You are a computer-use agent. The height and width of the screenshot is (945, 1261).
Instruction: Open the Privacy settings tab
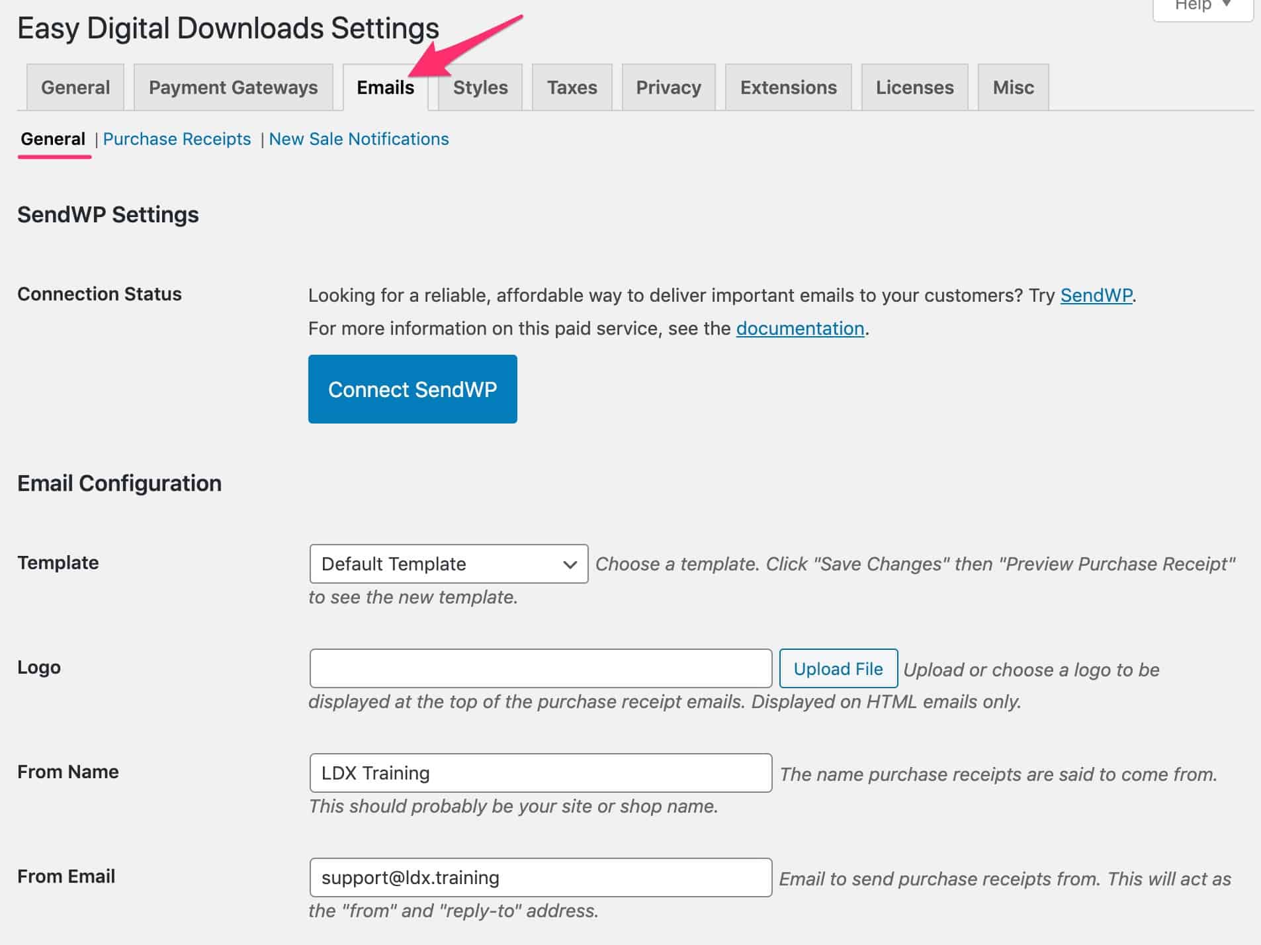tap(668, 87)
